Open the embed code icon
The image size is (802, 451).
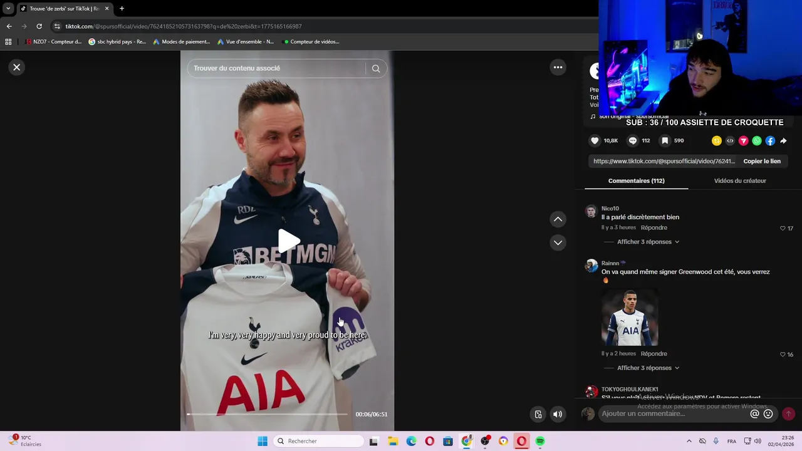pos(730,141)
